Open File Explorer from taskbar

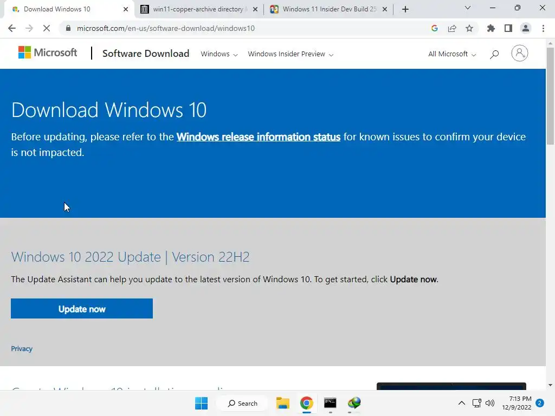pos(282,403)
